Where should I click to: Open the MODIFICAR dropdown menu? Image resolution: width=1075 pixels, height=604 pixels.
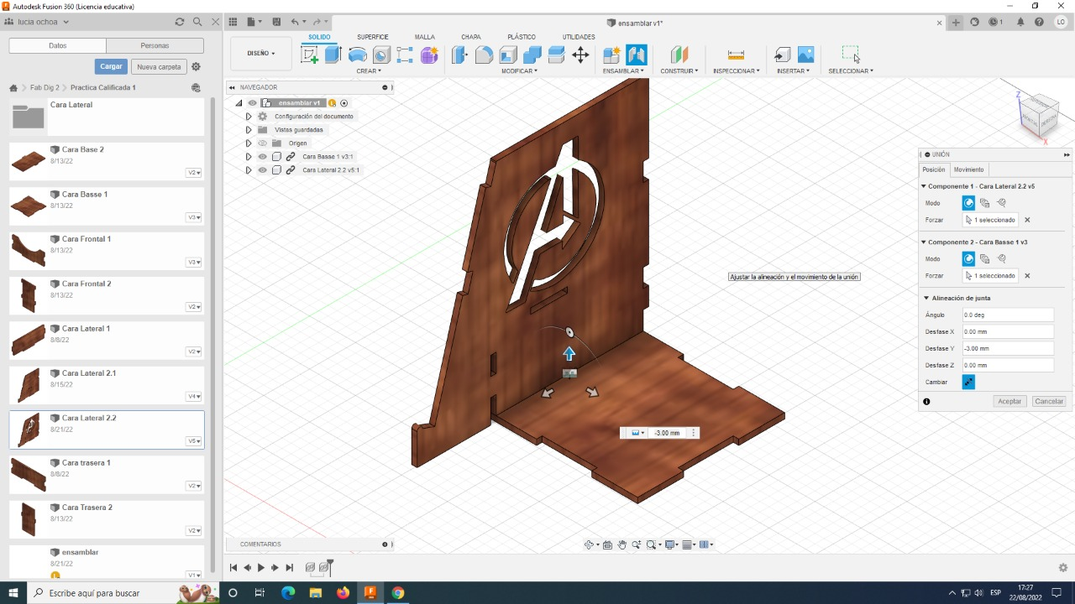(519, 71)
